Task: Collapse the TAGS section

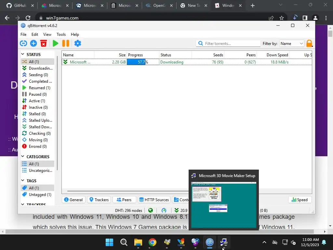Action: [23, 180]
